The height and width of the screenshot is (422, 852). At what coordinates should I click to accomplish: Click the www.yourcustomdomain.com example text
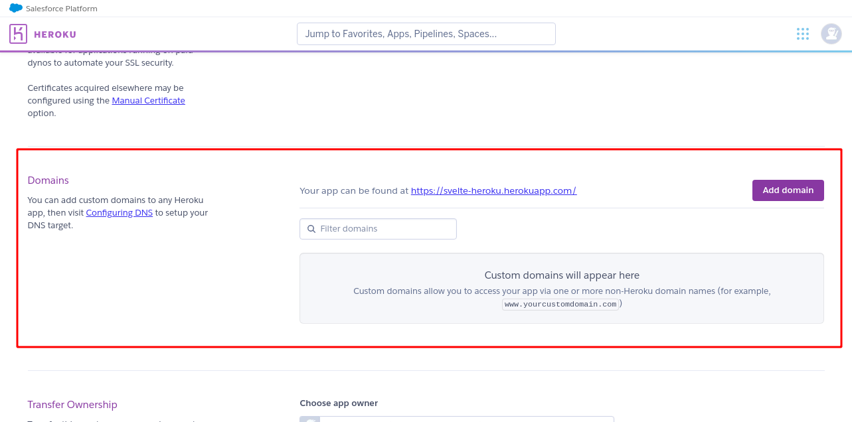pyautogui.click(x=560, y=305)
